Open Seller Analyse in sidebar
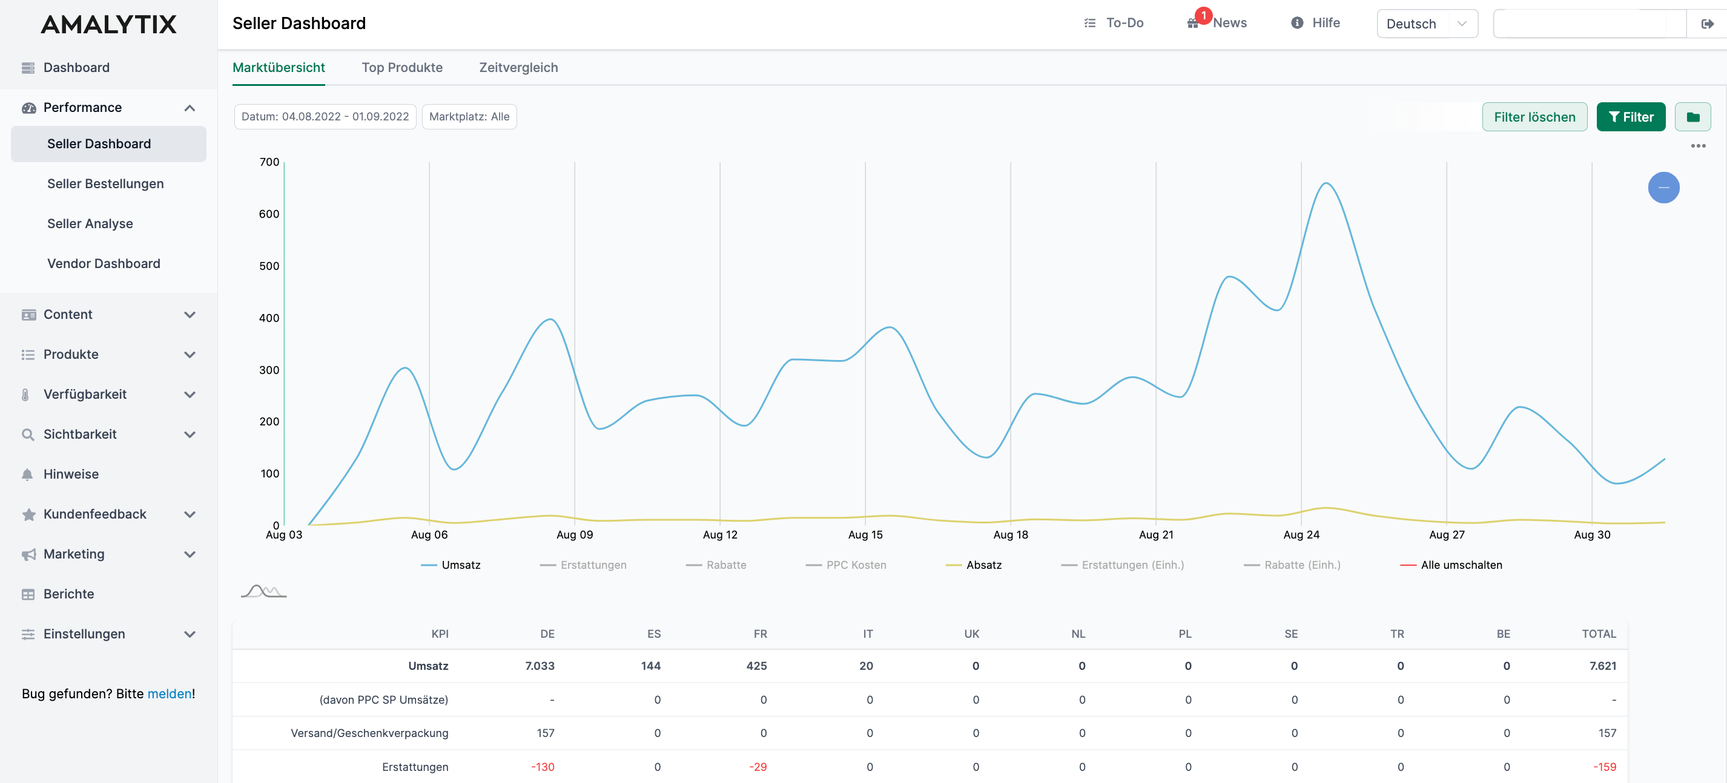Image resolution: width=1727 pixels, height=783 pixels. (90, 224)
